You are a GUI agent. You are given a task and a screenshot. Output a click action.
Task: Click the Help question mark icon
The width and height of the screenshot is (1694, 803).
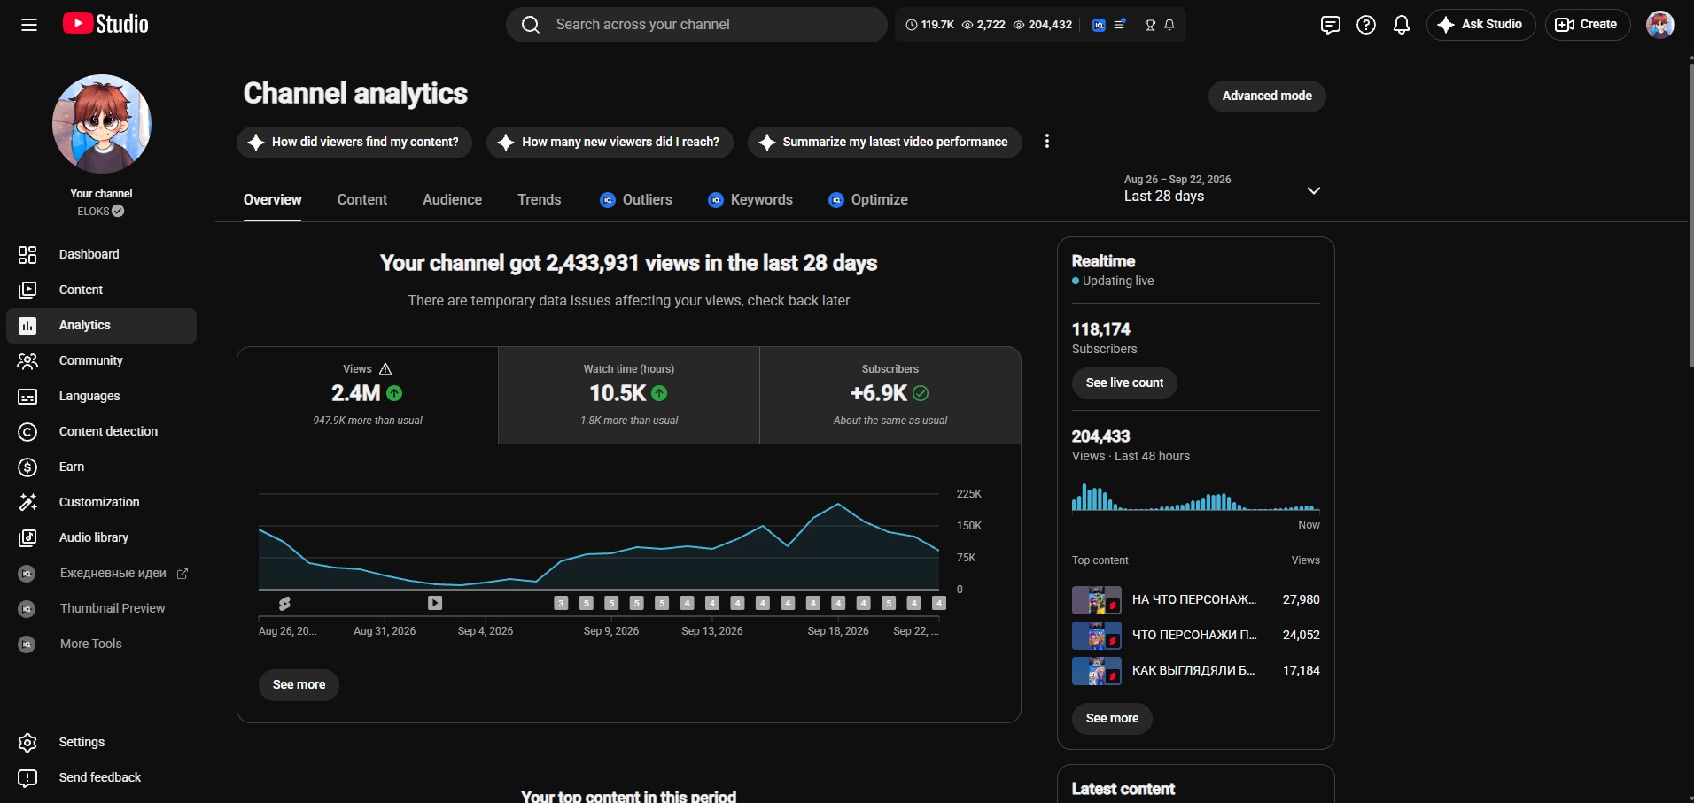coord(1366,25)
